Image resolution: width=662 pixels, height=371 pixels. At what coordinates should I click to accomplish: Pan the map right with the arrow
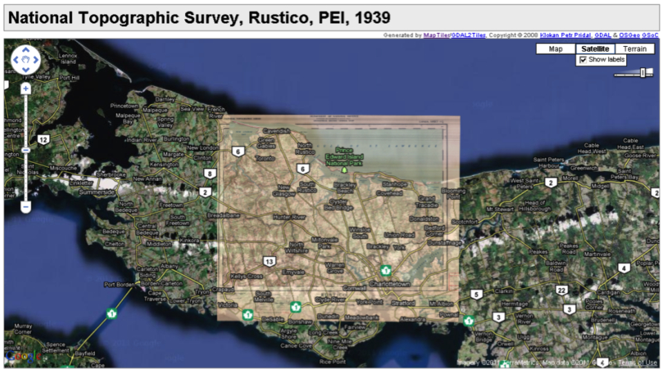tap(35, 61)
